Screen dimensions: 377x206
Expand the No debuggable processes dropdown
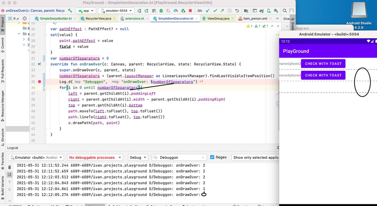tap(95, 158)
